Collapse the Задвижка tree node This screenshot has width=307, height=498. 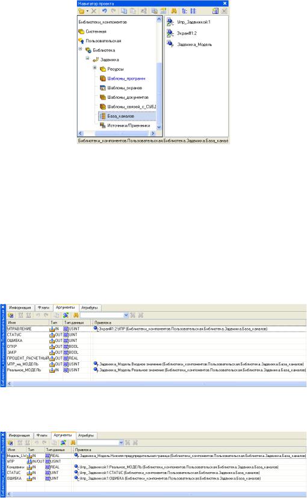87,58
